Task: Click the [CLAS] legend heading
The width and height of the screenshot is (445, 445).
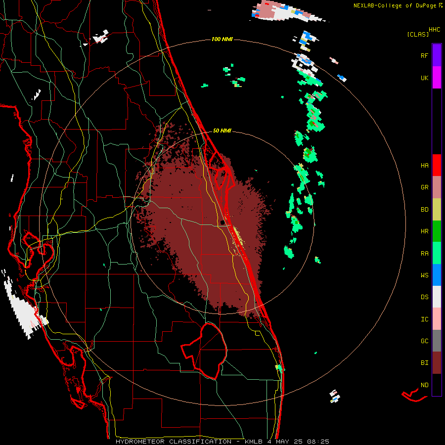Action: [418, 35]
